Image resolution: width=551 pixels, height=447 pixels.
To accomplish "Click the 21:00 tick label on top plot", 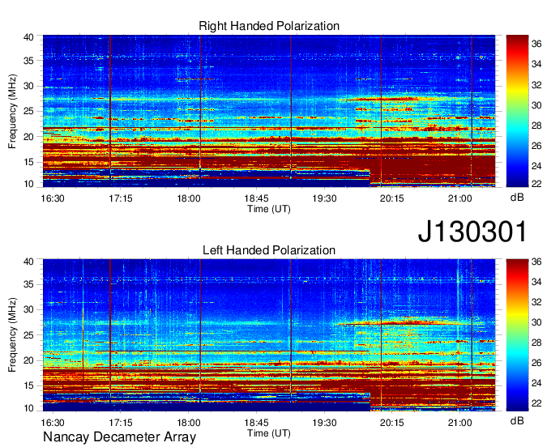I will pos(460,198).
